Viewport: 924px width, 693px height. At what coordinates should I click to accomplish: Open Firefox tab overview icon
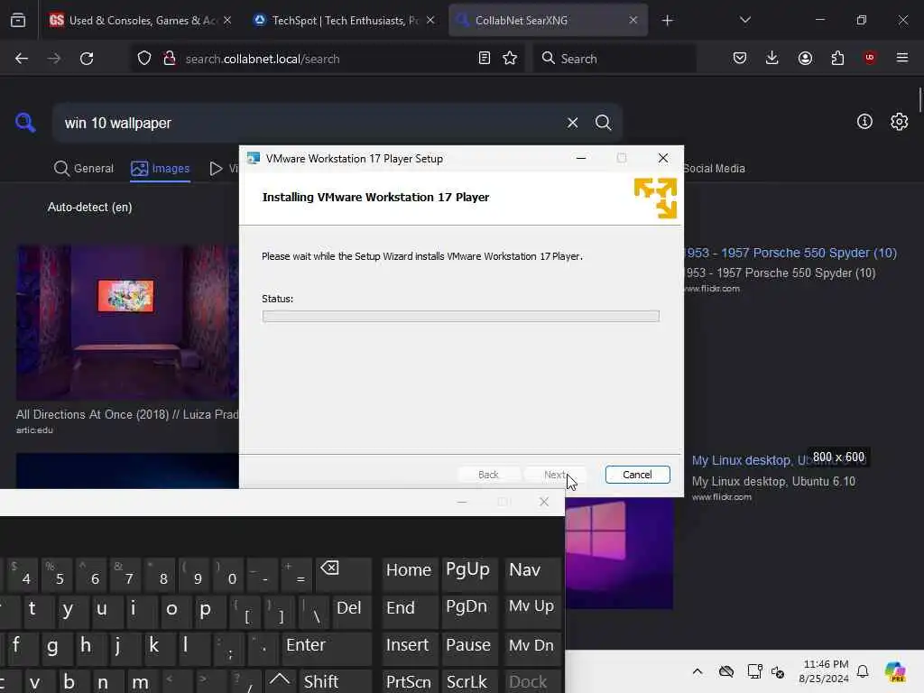(x=18, y=21)
